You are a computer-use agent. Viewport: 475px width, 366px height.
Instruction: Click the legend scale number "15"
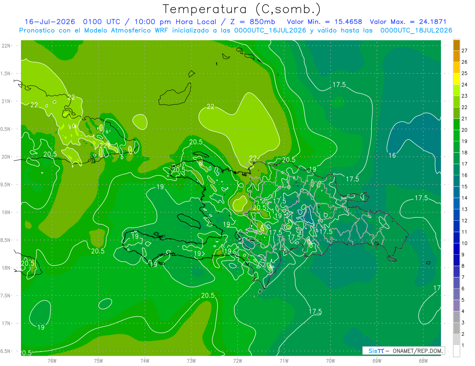point(465,187)
